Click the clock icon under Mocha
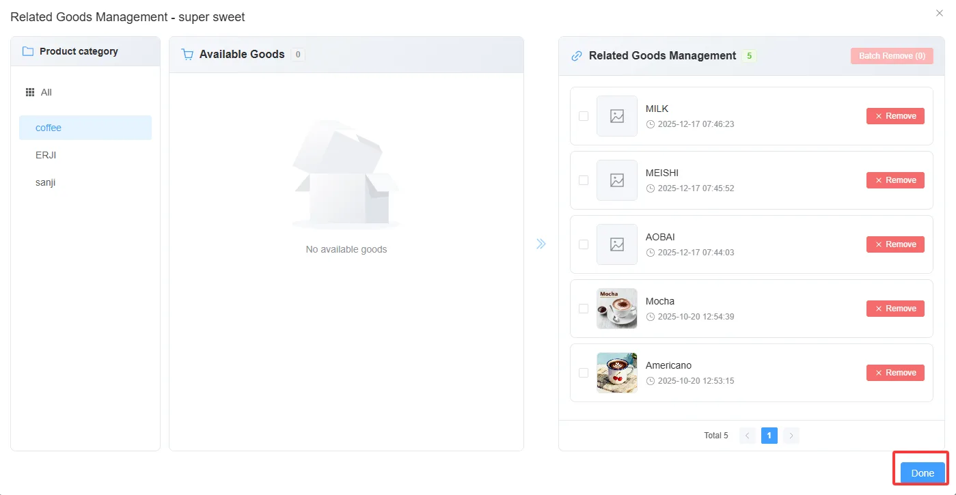The width and height of the screenshot is (956, 495). (x=650, y=317)
